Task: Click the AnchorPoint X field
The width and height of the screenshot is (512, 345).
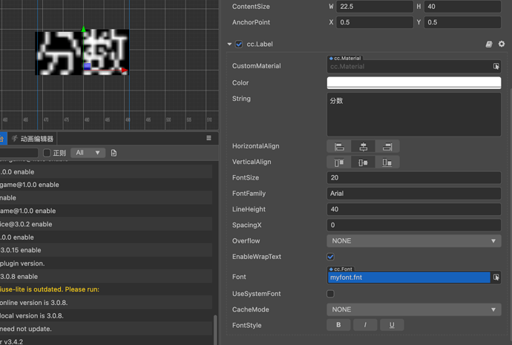Action: coord(375,22)
